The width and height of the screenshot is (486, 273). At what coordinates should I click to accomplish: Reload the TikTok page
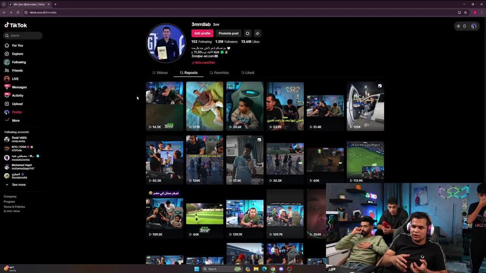(17, 13)
